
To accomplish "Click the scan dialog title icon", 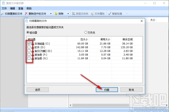I will pyautogui.click(x=27, y=21).
